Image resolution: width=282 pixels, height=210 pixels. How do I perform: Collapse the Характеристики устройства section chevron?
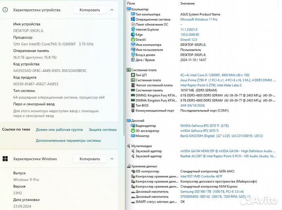pyautogui.click(x=112, y=10)
